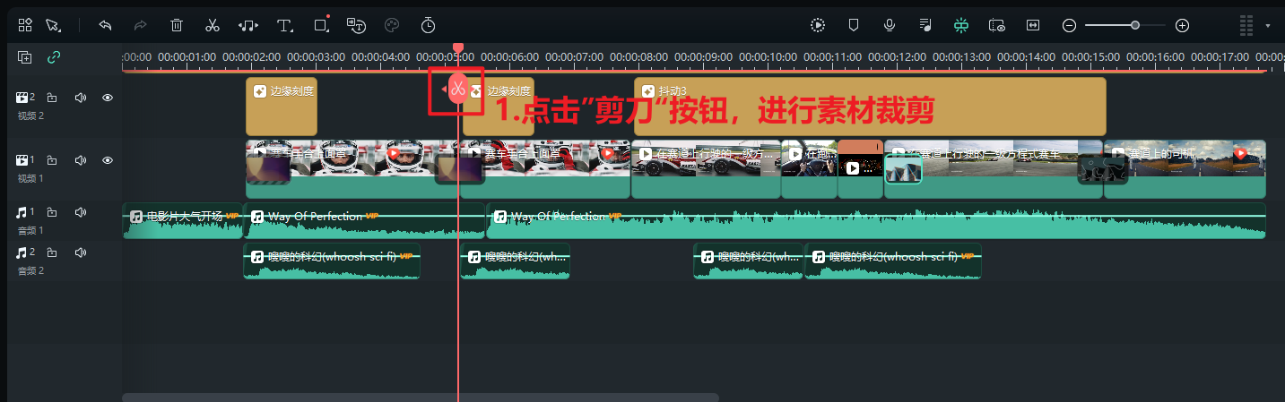Image resolution: width=1285 pixels, height=402 pixels.
Task: Select the last whoosh sci-fi audio clip
Action: point(893,261)
